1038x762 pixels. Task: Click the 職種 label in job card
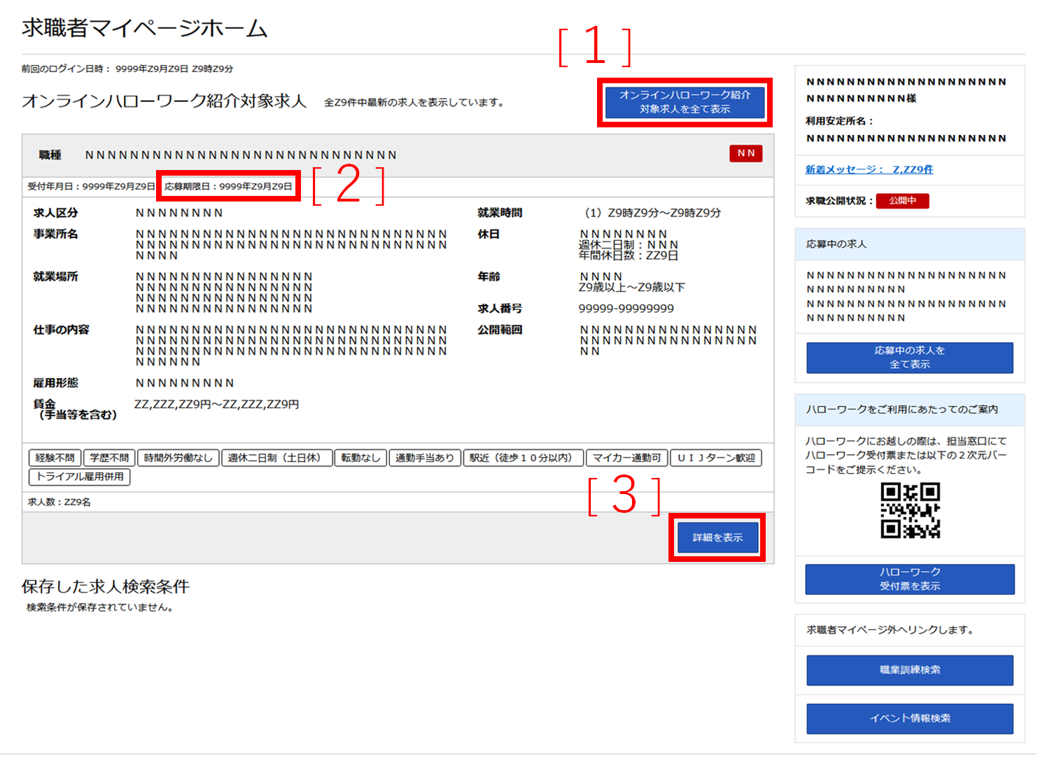(50, 155)
